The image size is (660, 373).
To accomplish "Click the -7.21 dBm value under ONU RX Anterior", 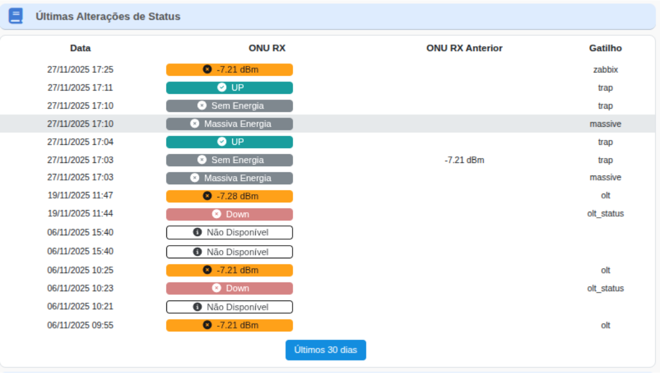I will (x=464, y=160).
